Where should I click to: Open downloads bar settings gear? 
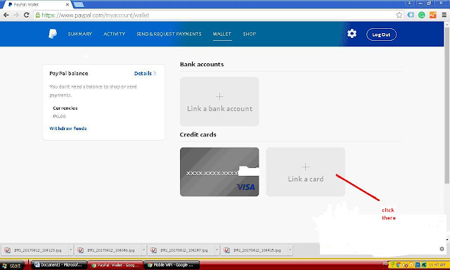click(x=442, y=249)
